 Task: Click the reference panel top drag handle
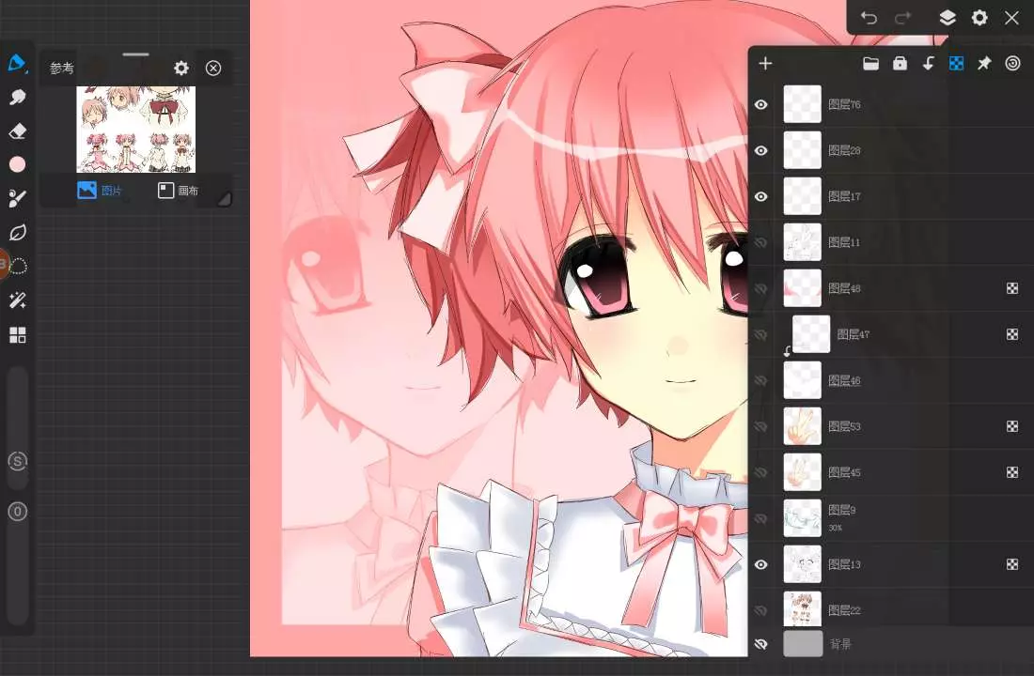(x=136, y=54)
